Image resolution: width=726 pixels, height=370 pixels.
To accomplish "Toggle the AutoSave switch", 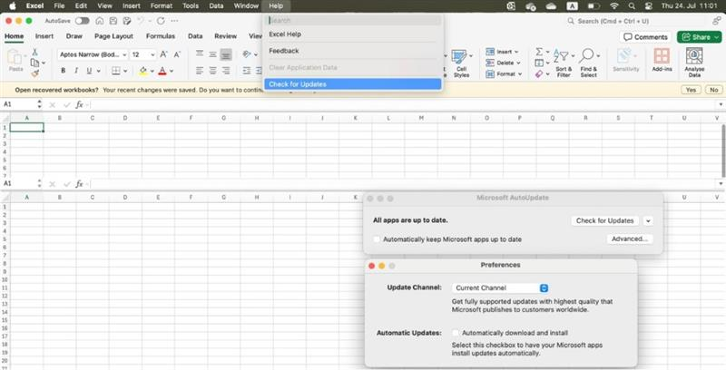I will pos(82,21).
